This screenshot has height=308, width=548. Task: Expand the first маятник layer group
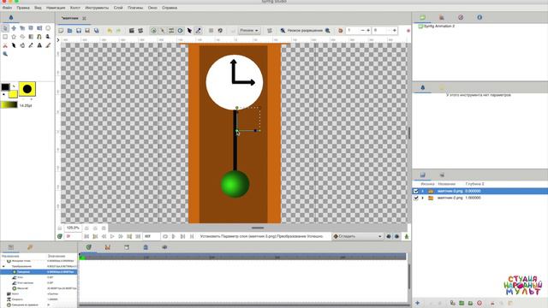point(422,191)
